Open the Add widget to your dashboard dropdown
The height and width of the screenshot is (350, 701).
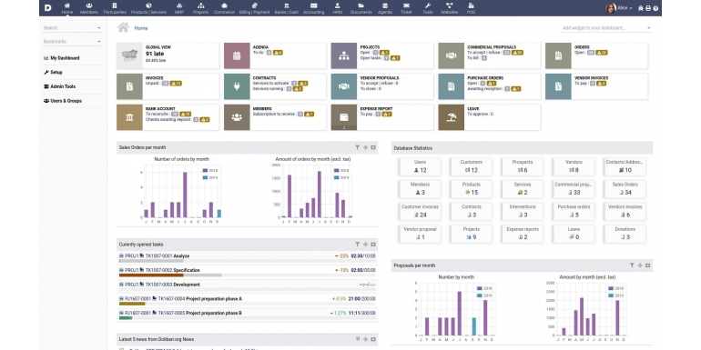point(606,28)
